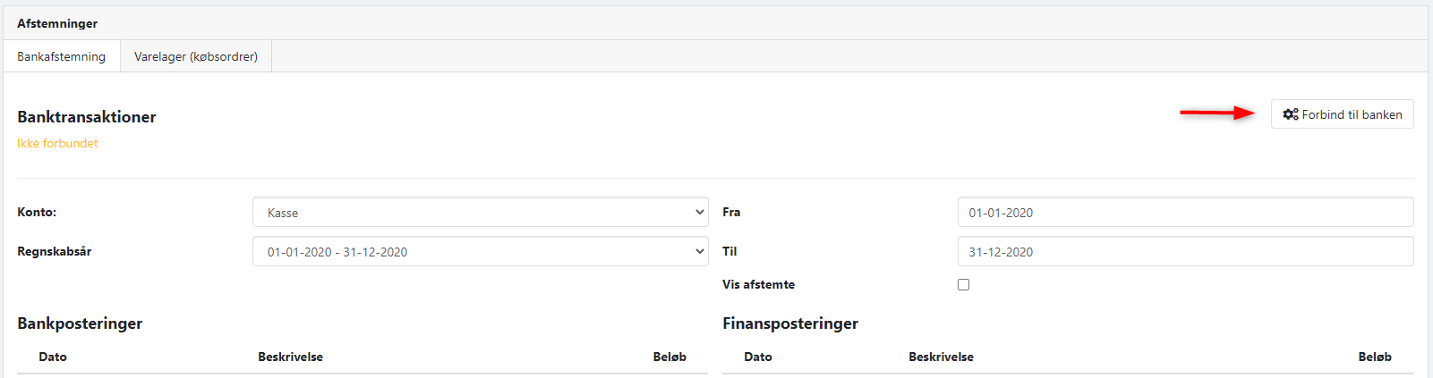The height and width of the screenshot is (378, 1433).
Task: Click the Afstemninger panel header
Action: click(57, 23)
